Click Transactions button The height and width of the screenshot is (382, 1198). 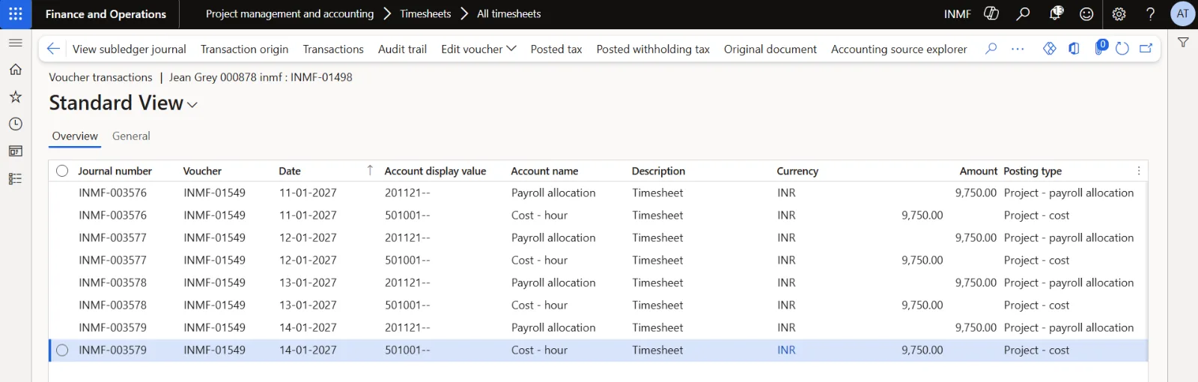(333, 49)
